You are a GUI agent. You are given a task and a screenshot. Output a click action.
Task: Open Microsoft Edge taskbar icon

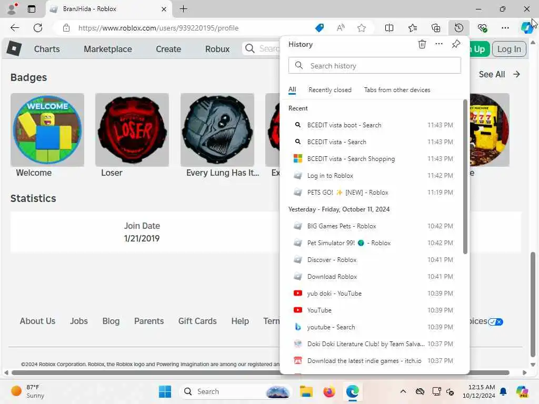click(x=352, y=391)
